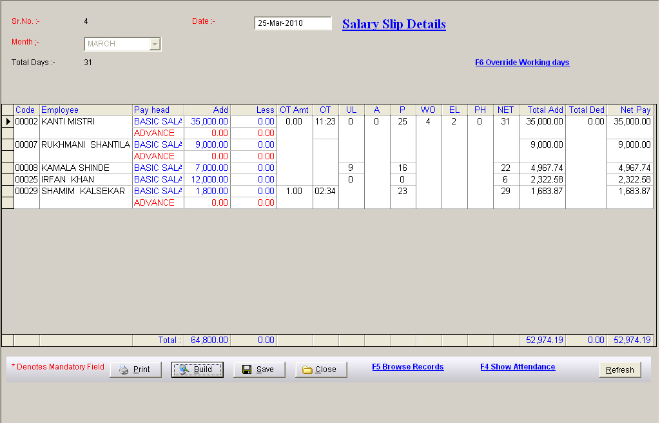This screenshot has height=423, width=660.
Task: Select IRFAN KHAN employee code 00025
Action: pyautogui.click(x=26, y=179)
